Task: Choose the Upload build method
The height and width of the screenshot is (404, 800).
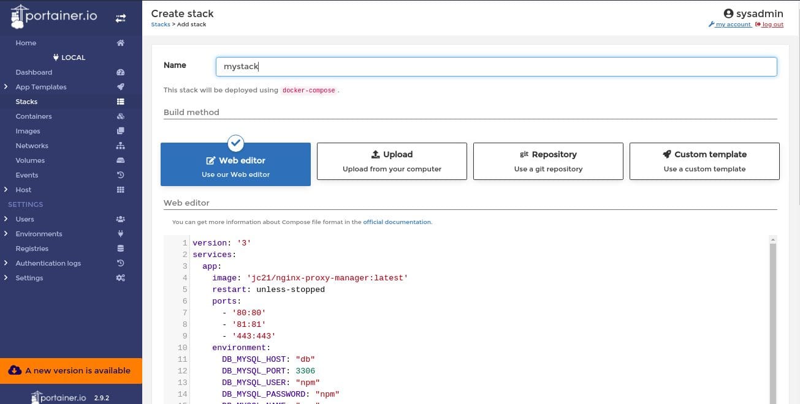Action: pos(392,162)
